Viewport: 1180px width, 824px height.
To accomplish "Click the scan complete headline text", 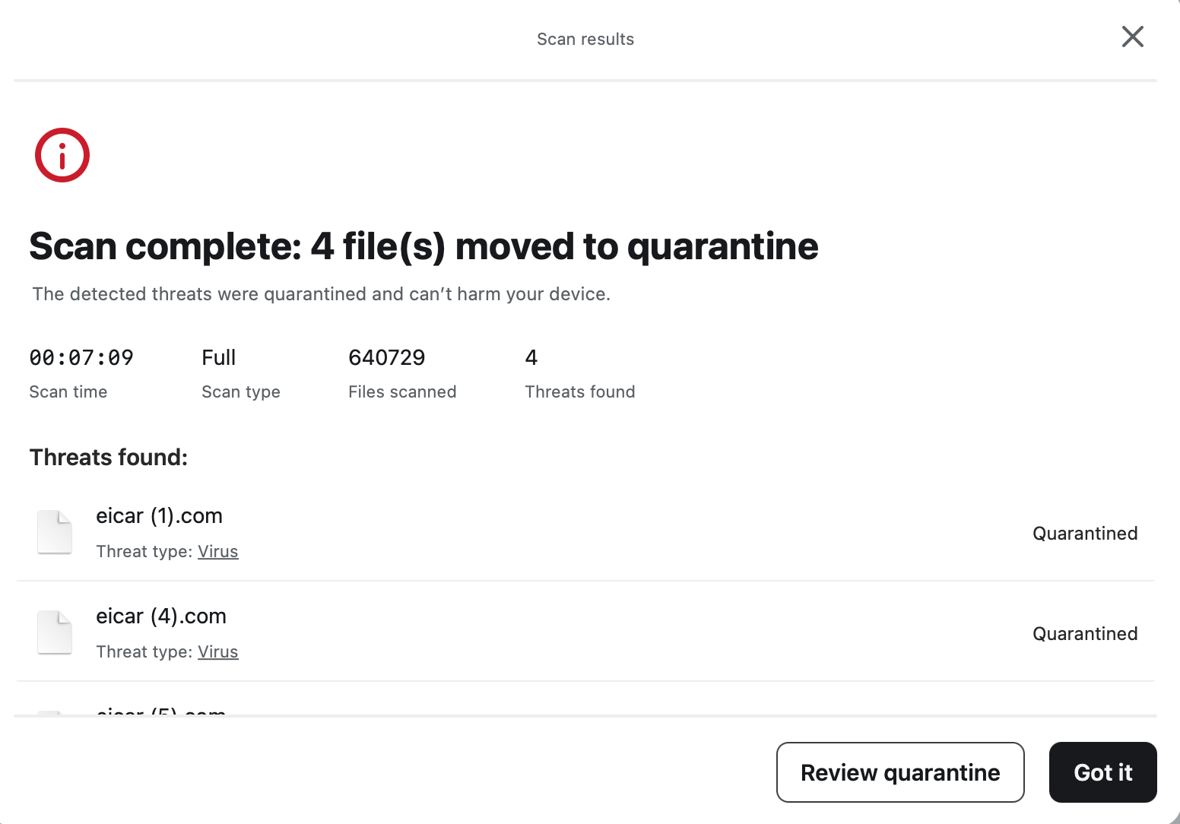I will [423, 246].
